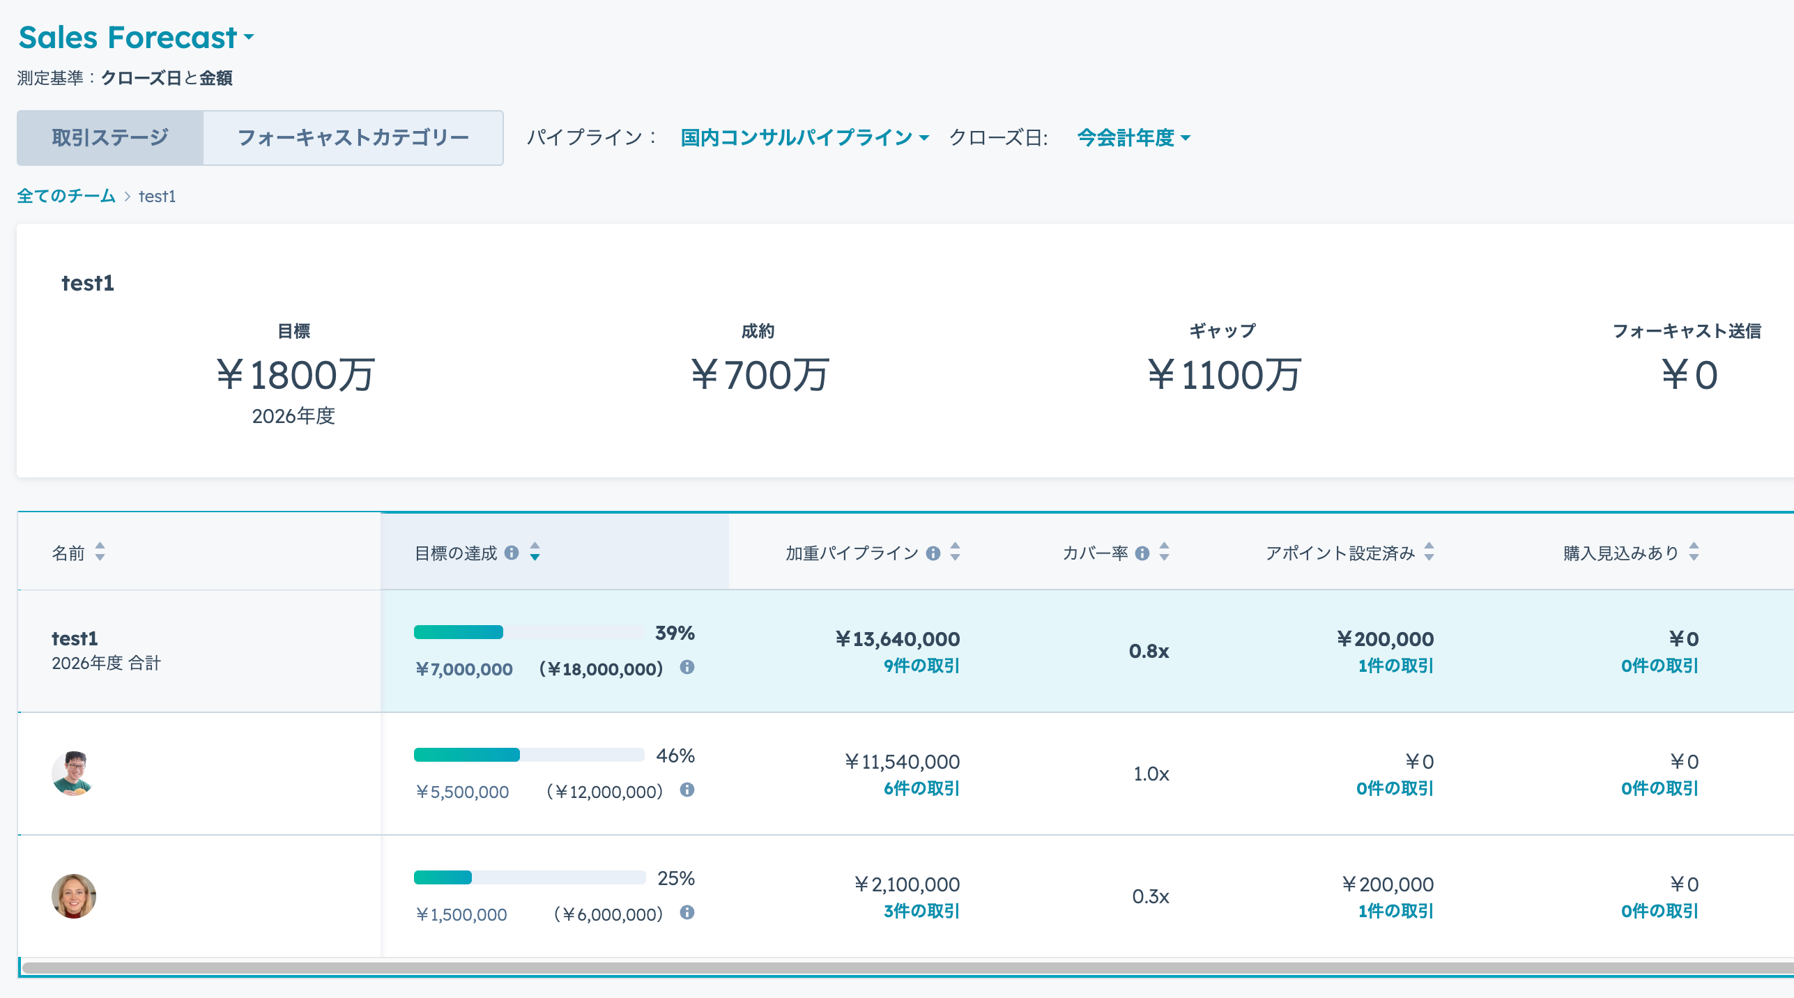Click info icon after ¥12,000,000 goal

687,790
